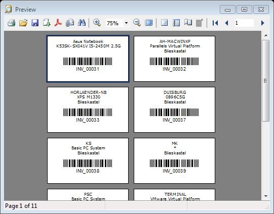Switch to full screen view icon
Screen dimensions: 274x214
(x=149, y=23)
